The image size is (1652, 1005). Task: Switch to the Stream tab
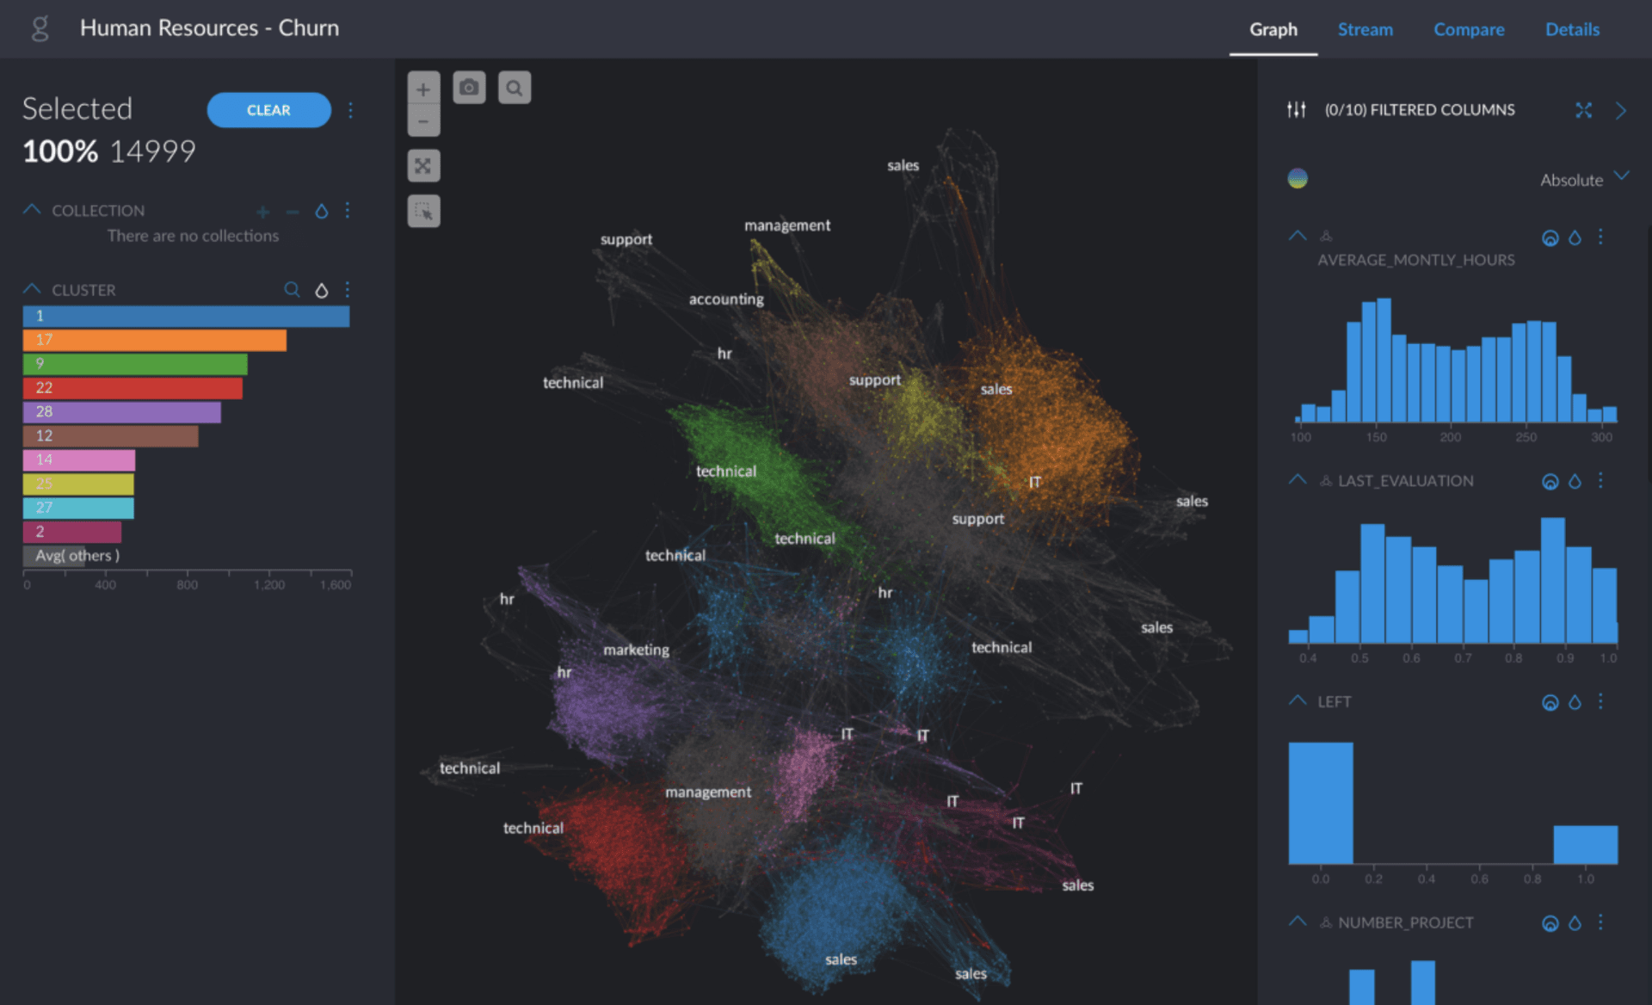click(1365, 29)
